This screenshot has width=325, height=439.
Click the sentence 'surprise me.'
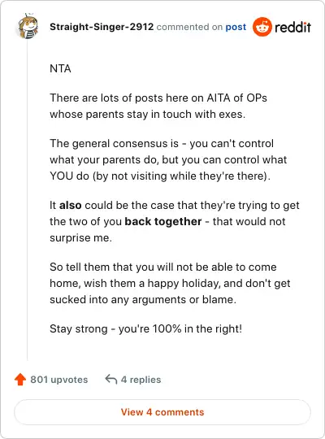pos(81,238)
